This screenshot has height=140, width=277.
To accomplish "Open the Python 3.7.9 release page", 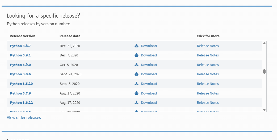I will point(20,93).
